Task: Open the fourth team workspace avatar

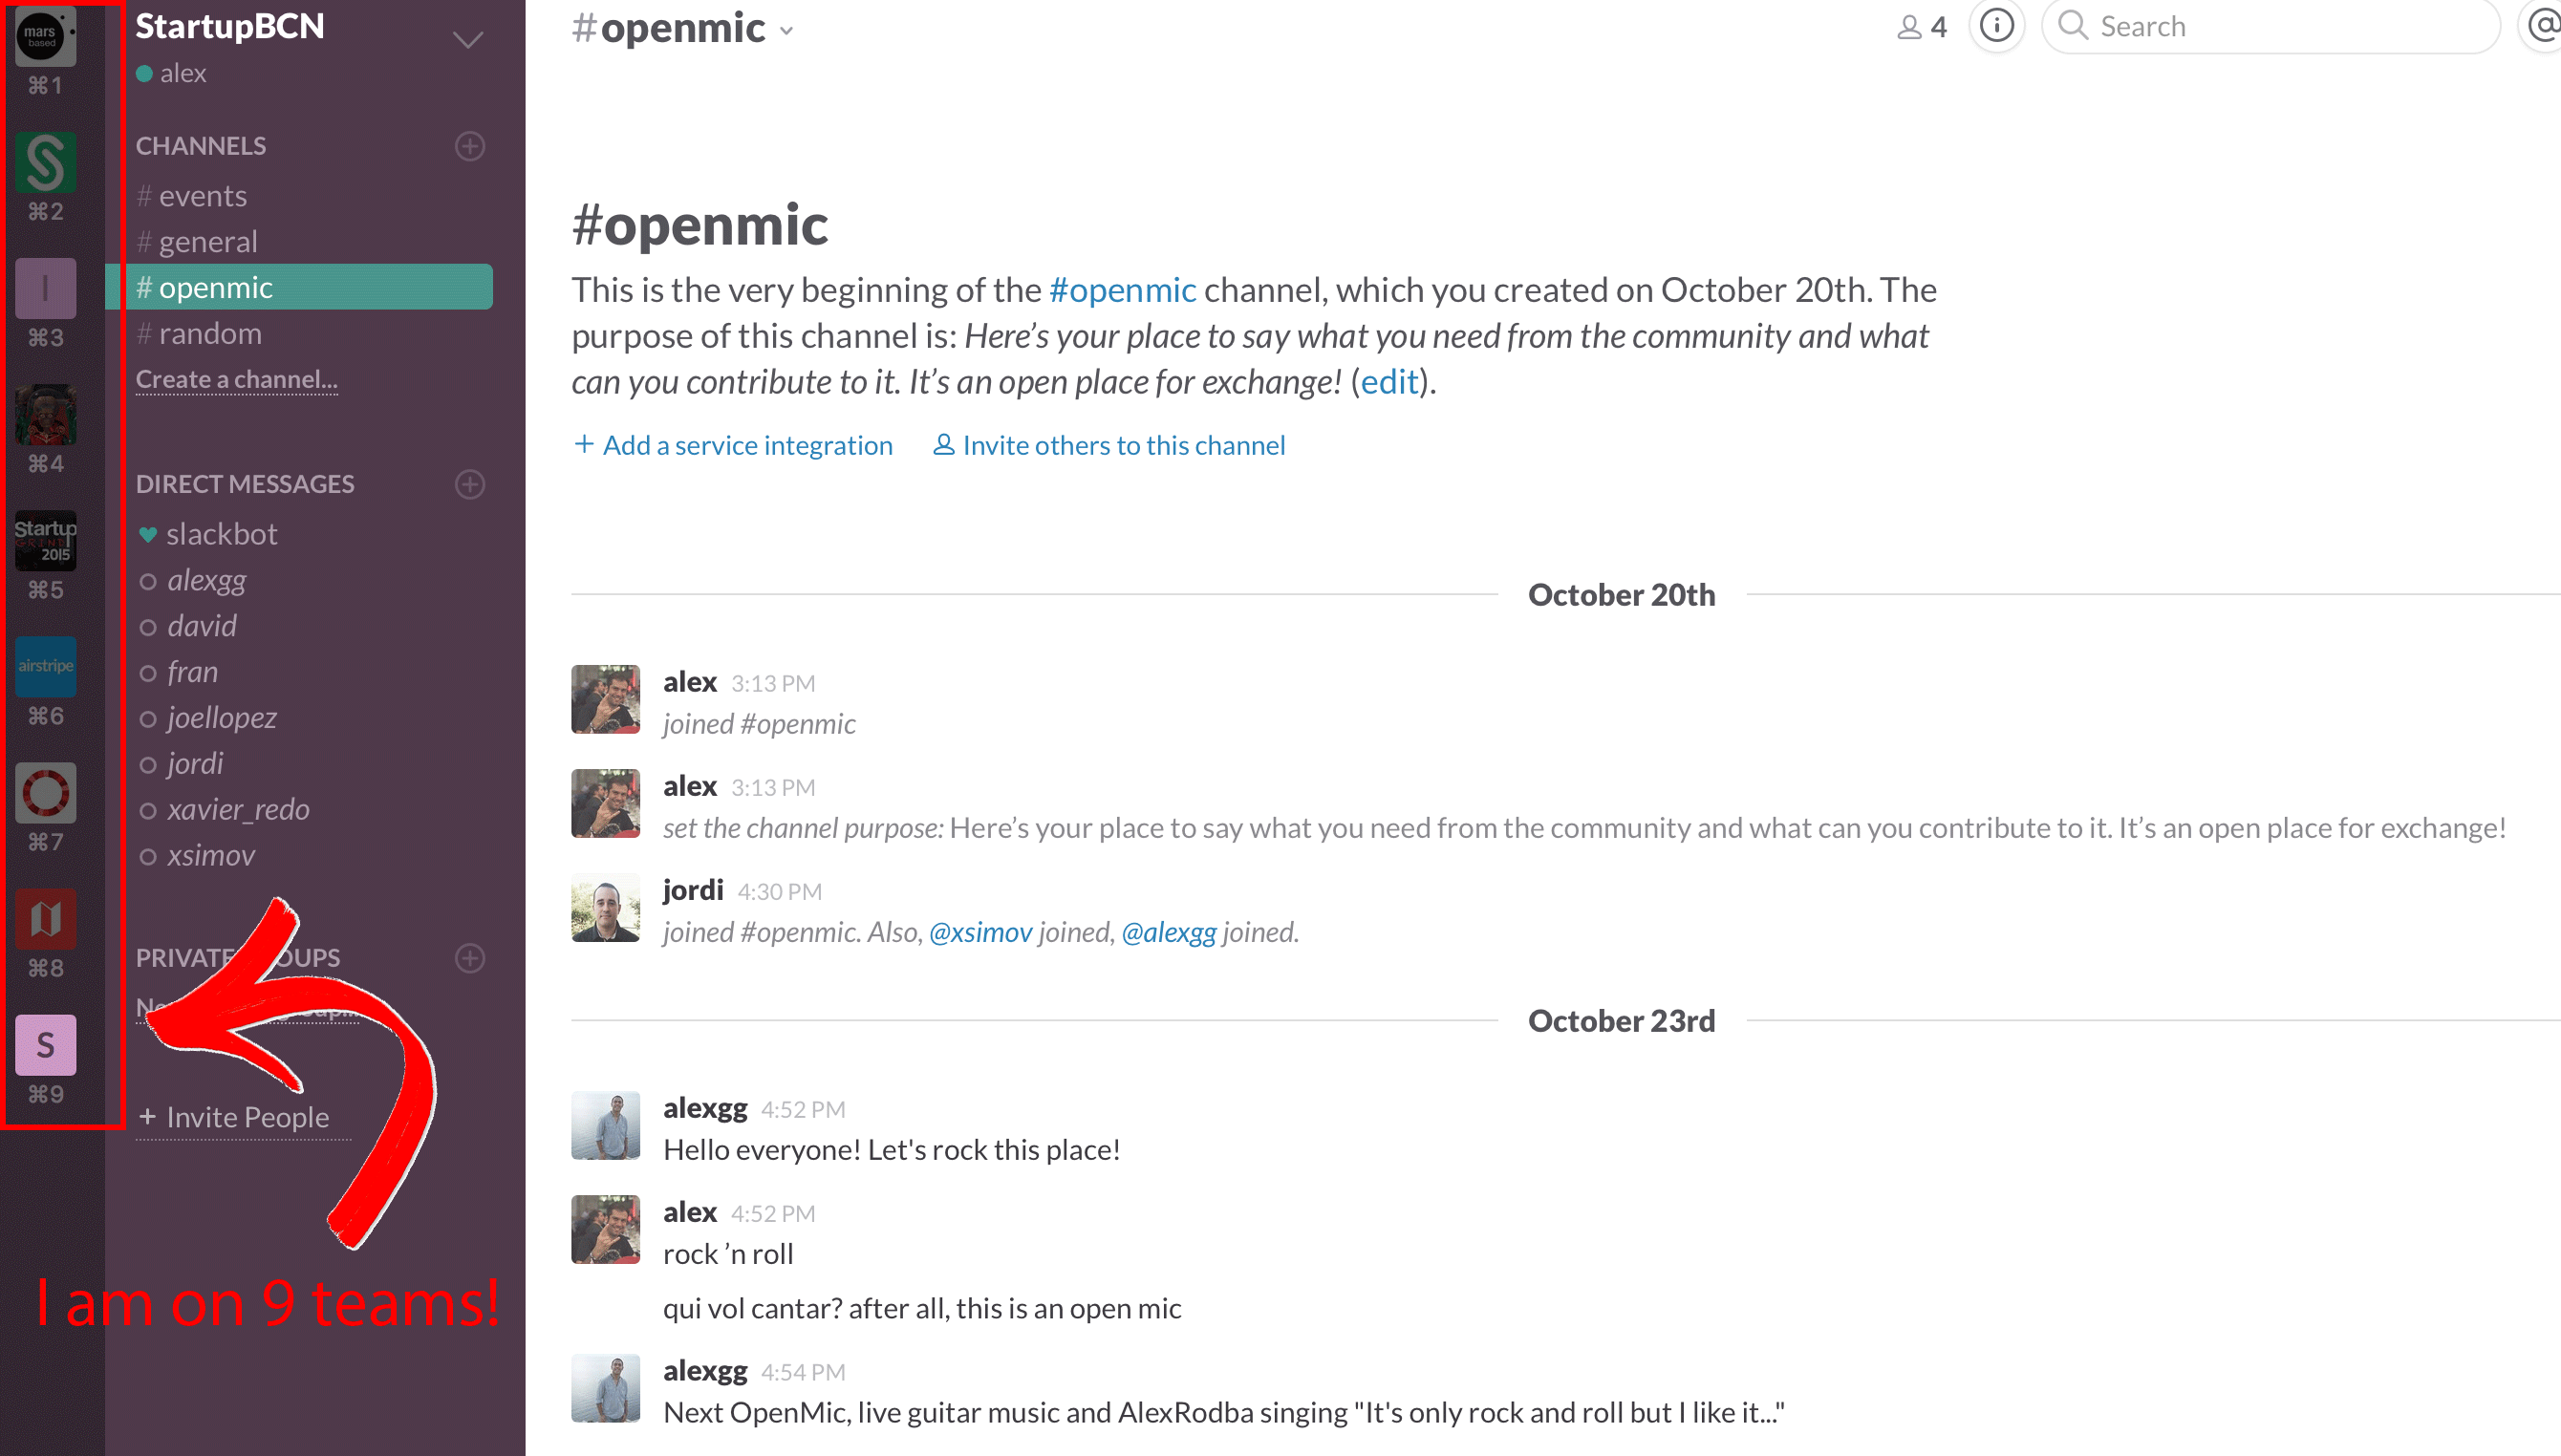Action: (x=44, y=414)
